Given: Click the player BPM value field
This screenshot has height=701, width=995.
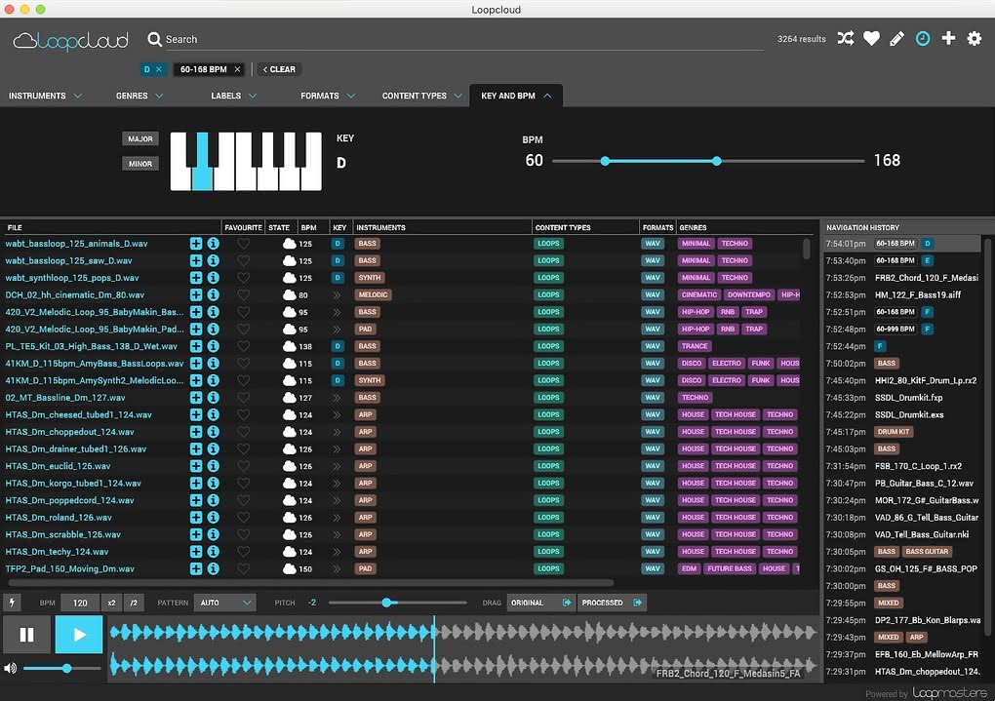Looking at the screenshot, I should coord(80,603).
